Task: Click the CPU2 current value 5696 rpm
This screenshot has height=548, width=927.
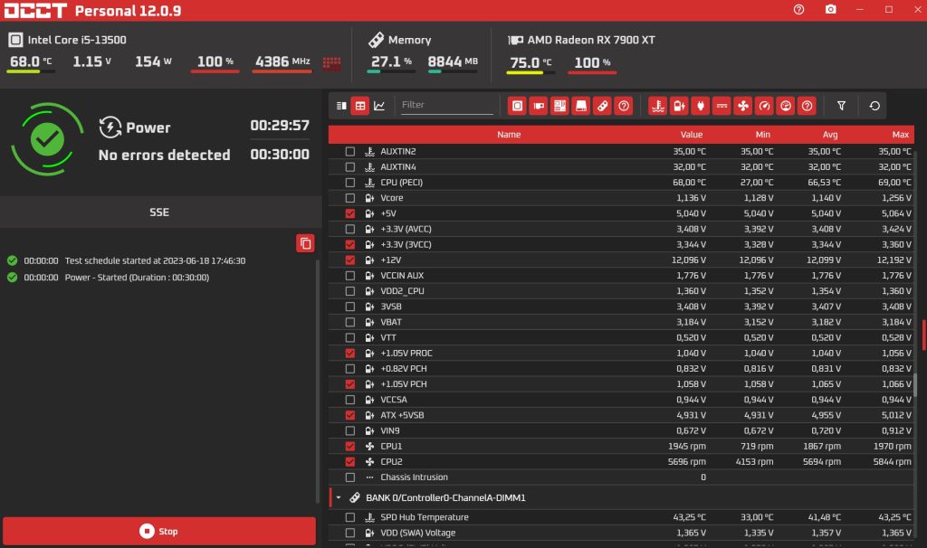Action: click(x=686, y=462)
